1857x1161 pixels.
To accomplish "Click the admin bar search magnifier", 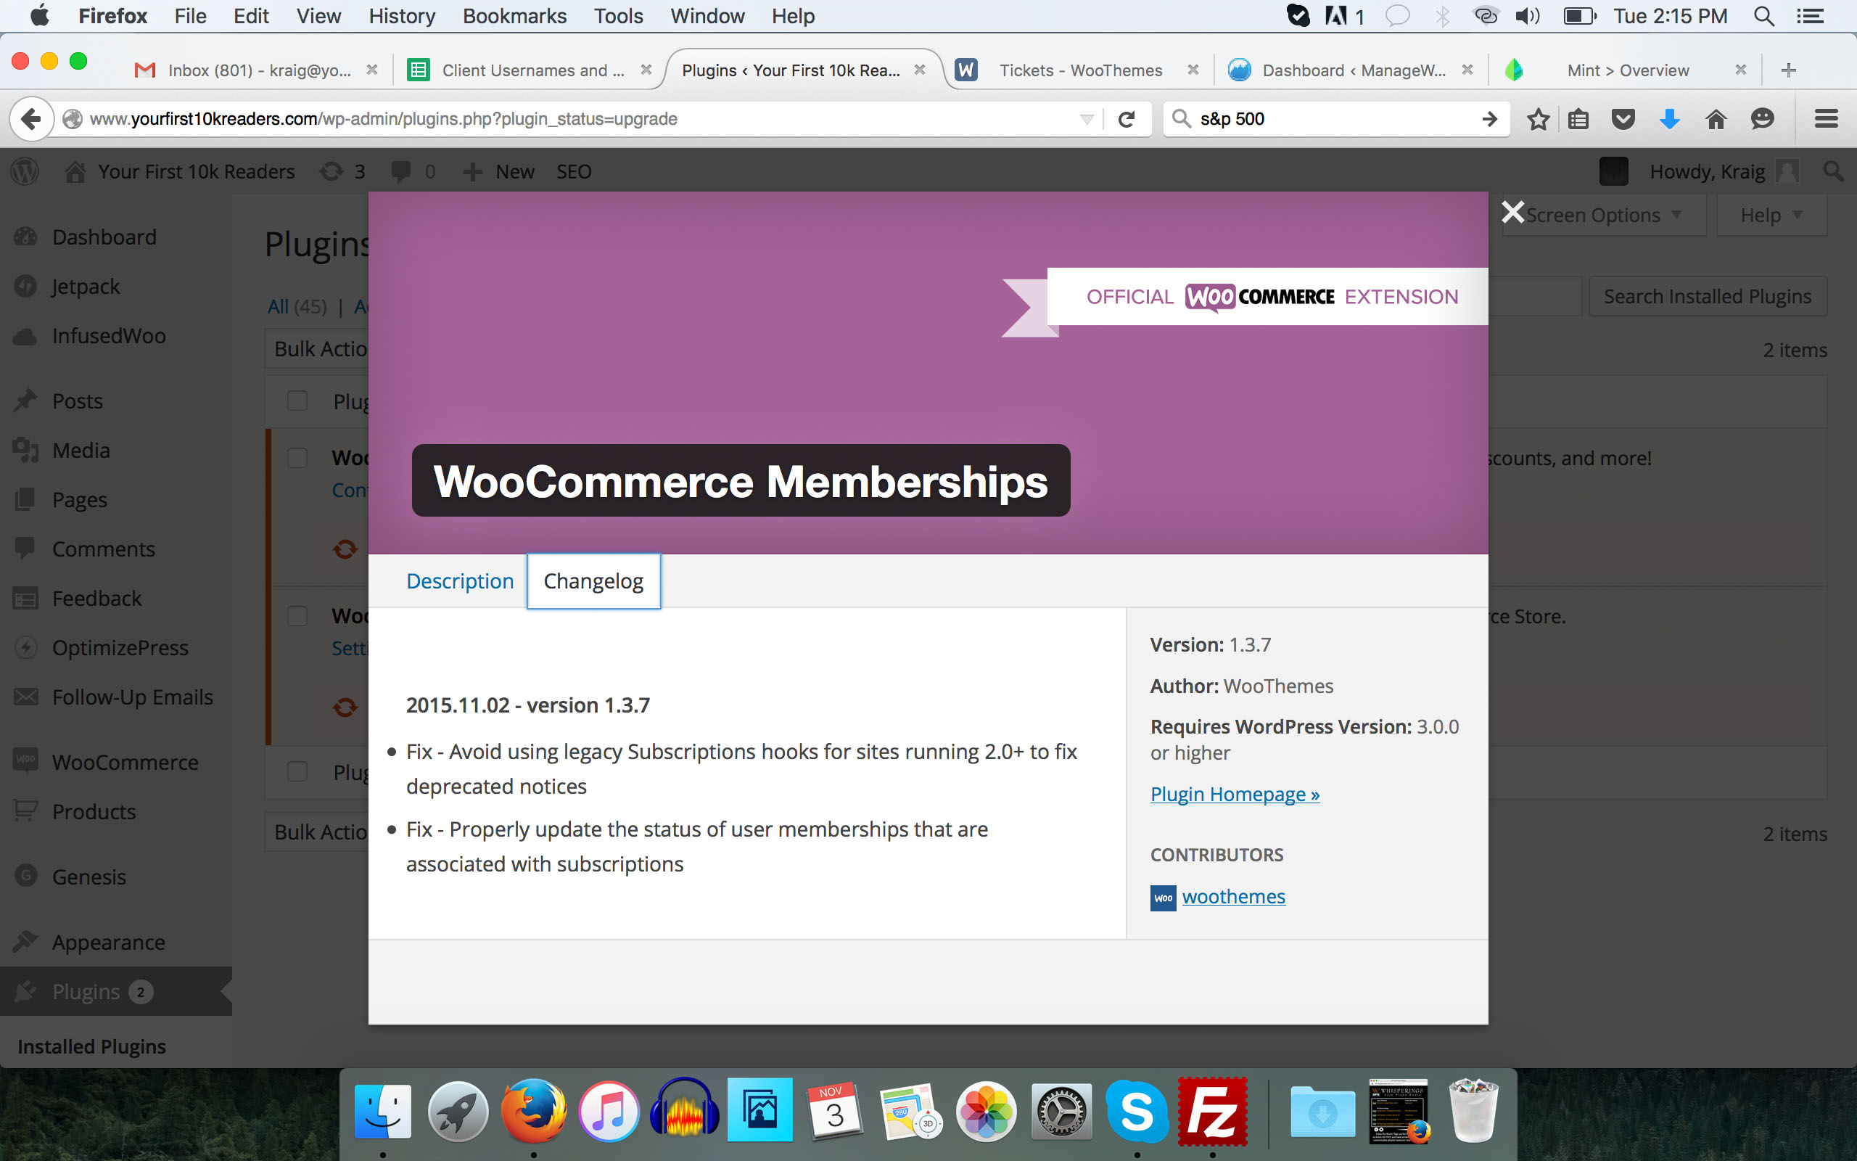I will (x=1833, y=171).
